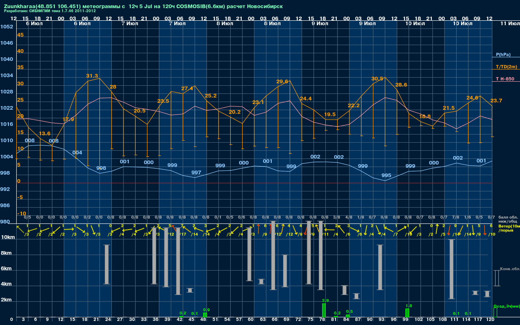Click forecast hour 99 on bottom axis
This screenshot has height=325, width=520.
[405, 320]
